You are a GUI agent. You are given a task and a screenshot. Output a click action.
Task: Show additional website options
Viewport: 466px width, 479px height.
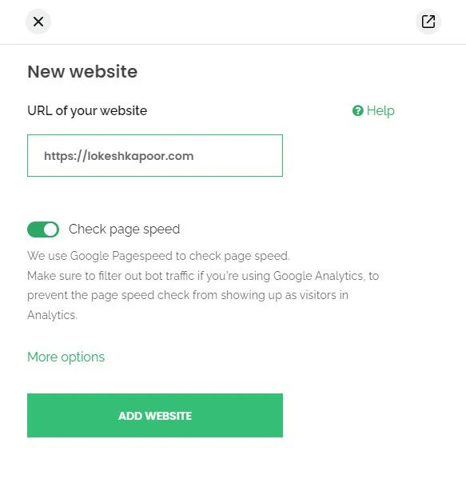coord(66,357)
